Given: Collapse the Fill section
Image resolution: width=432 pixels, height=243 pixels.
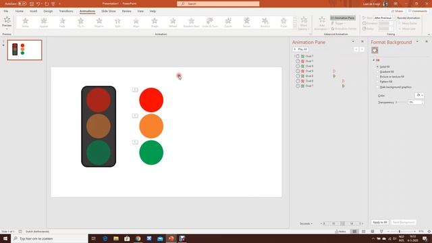Looking at the screenshot, I should point(374,60).
